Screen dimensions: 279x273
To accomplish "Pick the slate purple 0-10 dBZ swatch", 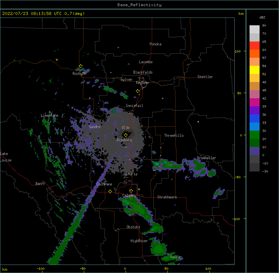I will point(254,151).
